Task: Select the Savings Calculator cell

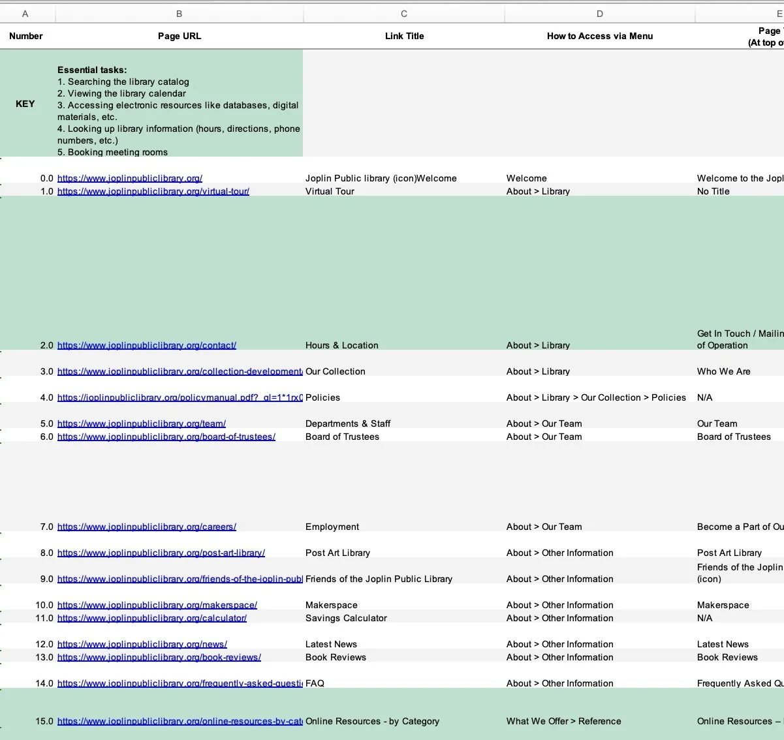Action: coord(403,617)
